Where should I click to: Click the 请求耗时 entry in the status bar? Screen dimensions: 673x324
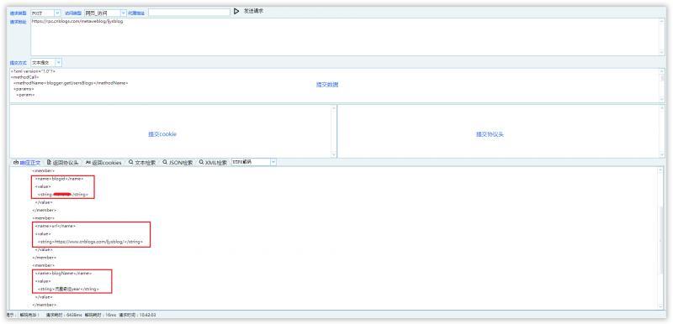64,315
